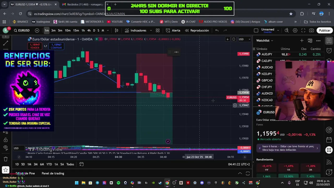Click the favorites star icon in left toolbar
Viewport: 334px width, 188px height.
pos(6,170)
